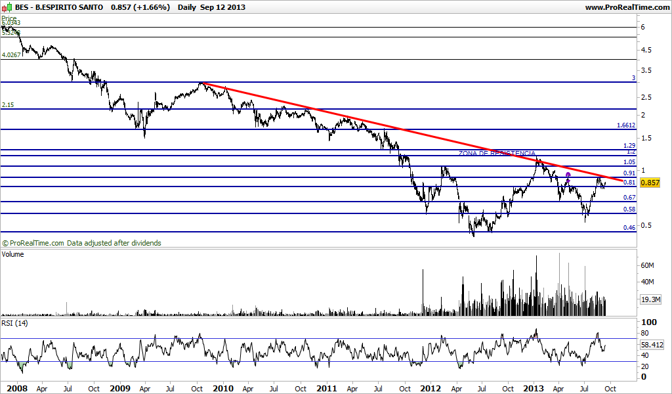Click the RSI (14) indicator label

[14, 323]
